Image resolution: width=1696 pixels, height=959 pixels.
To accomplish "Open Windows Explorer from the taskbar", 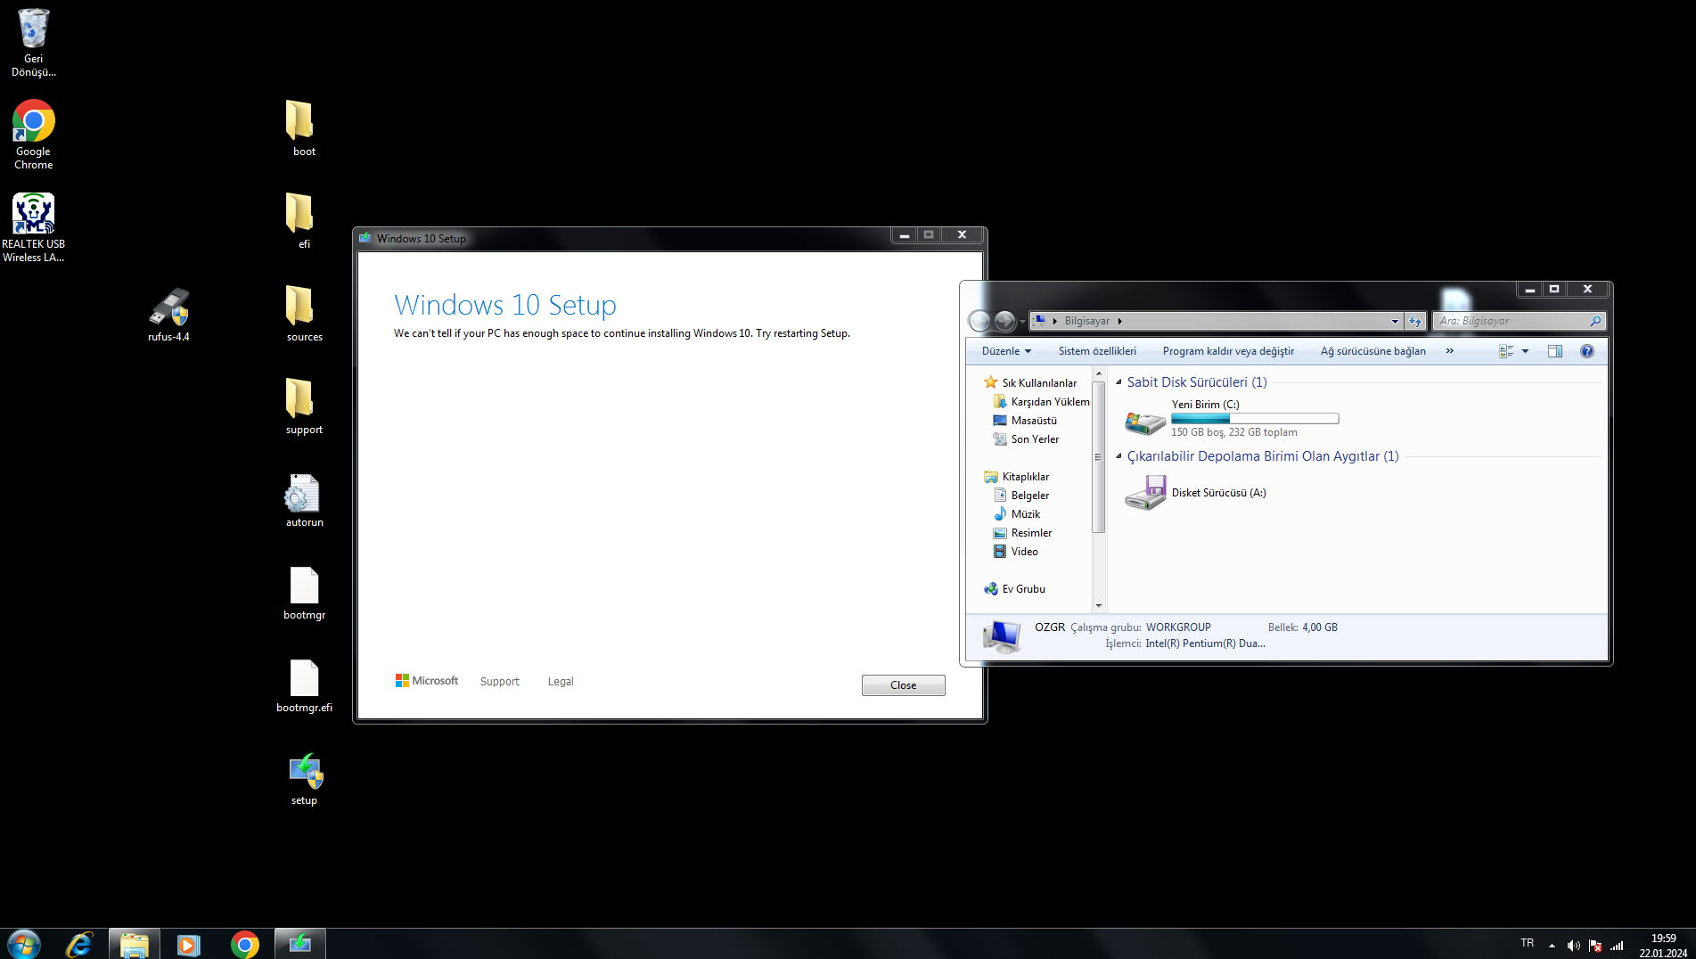I will (135, 944).
